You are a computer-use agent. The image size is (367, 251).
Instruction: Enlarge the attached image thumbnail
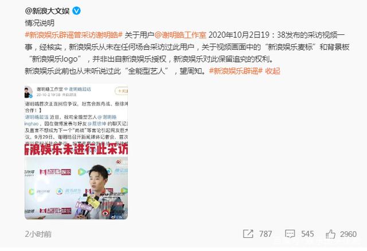[76, 152]
